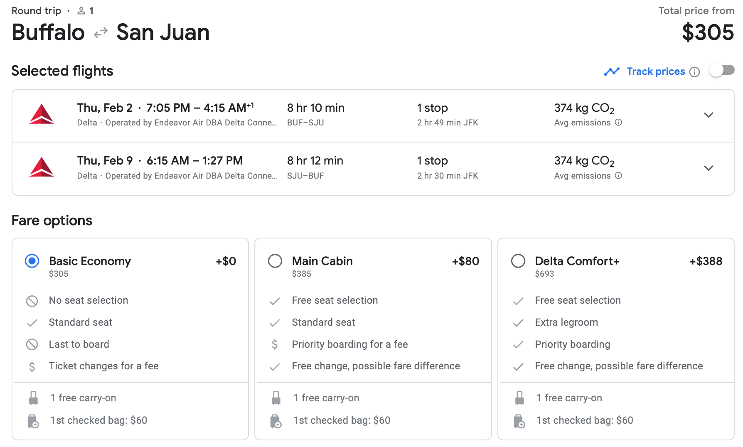Viewport: 743px width, 447px height.
Task: Click the checkmark beside Priority boarding in Comfort+
Action: (518, 345)
